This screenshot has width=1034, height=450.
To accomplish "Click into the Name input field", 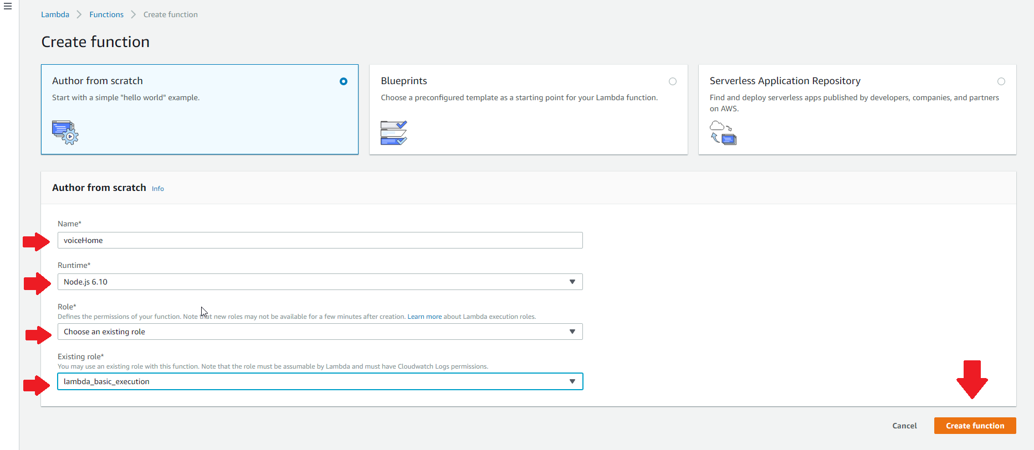I will 320,240.
